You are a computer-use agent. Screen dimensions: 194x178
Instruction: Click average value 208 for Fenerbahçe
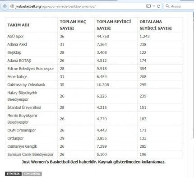143,77
